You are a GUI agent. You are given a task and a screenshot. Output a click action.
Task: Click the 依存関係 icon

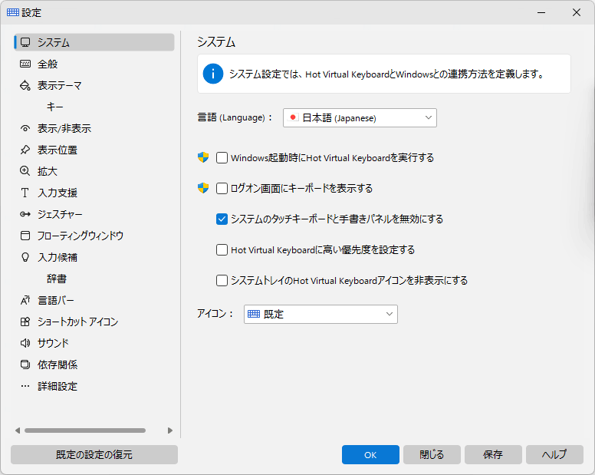pyautogui.click(x=25, y=364)
